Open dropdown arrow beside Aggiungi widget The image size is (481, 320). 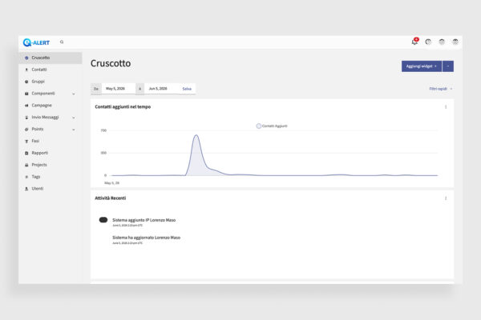(x=448, y=66)
